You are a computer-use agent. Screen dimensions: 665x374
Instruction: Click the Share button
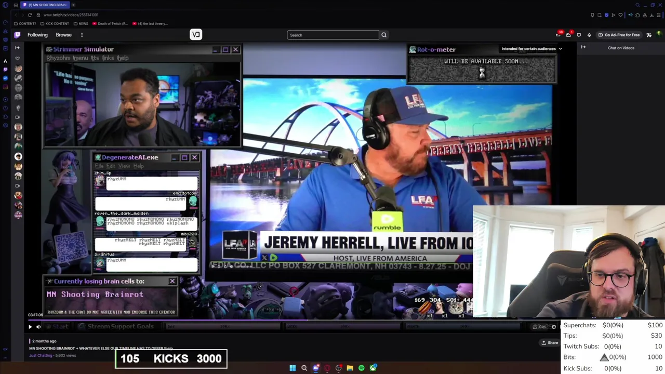coord(550,343)
